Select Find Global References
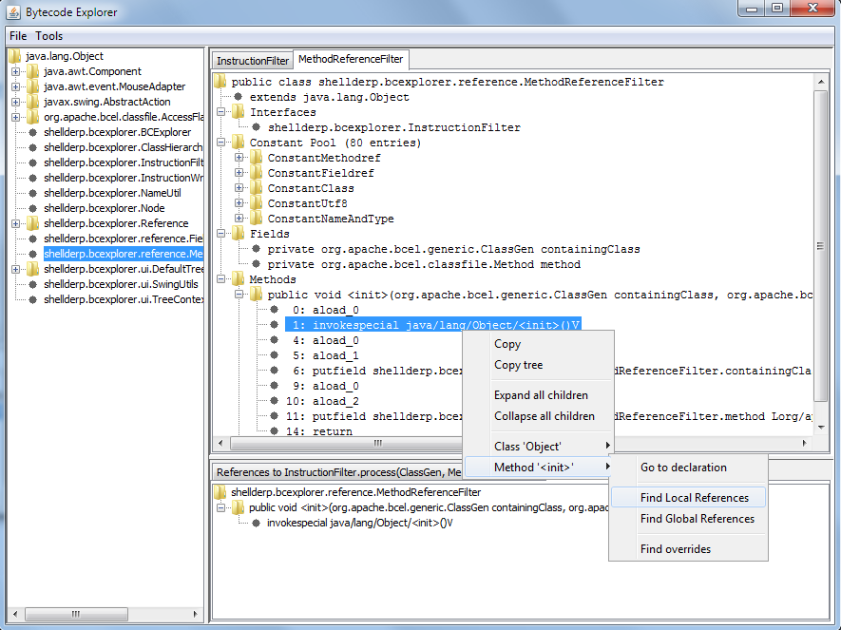The width and height of the screenshot is (841, 630). click(x=688, y=519)
